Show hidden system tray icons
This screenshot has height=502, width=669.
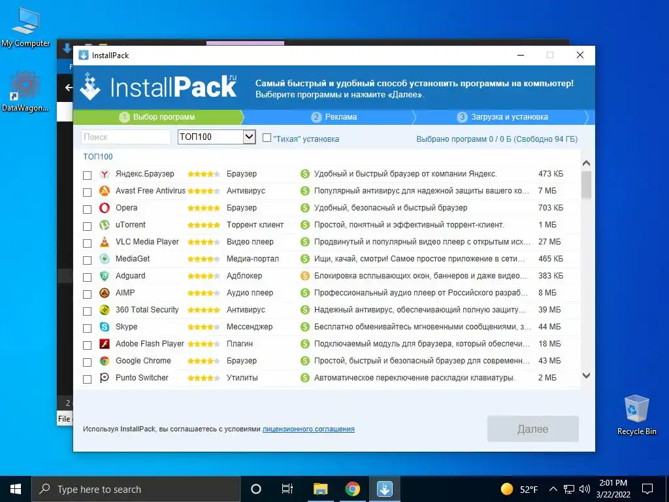pos(553,489)
